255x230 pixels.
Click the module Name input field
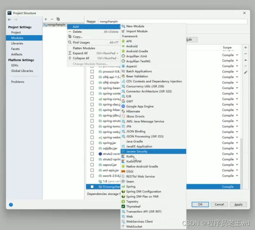tap(173, 22)
